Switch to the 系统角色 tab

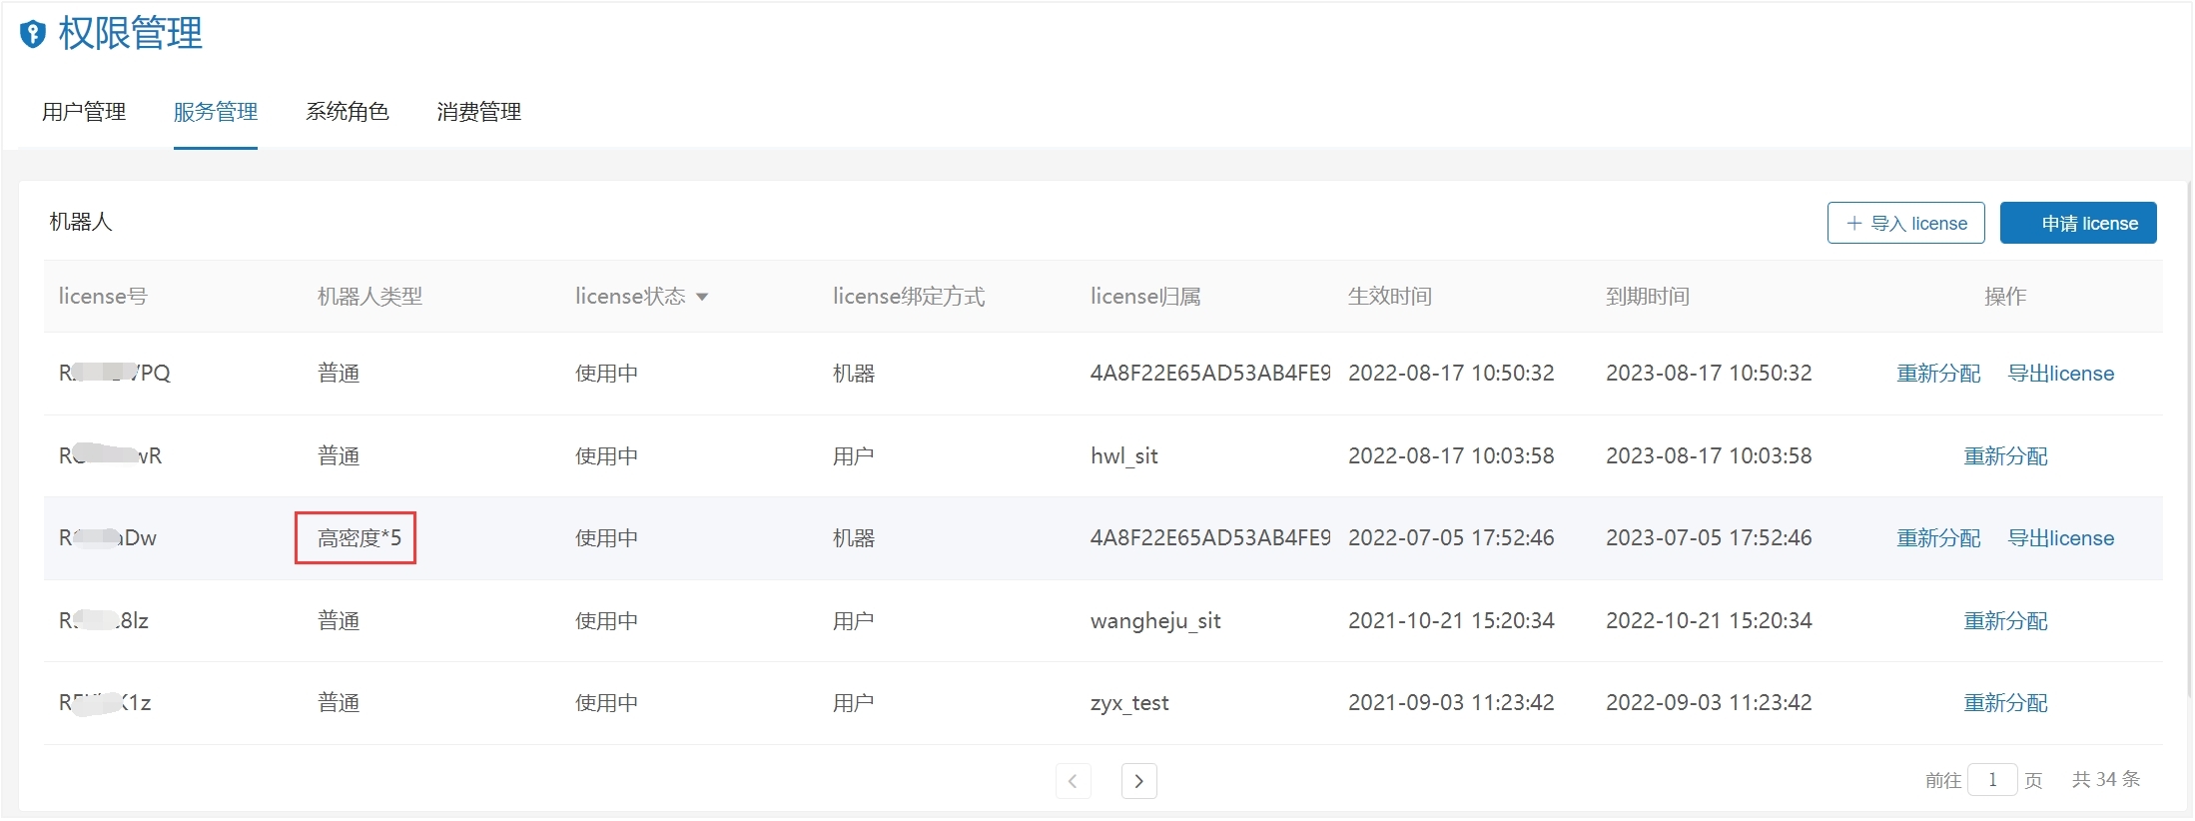tap(347, 112)
